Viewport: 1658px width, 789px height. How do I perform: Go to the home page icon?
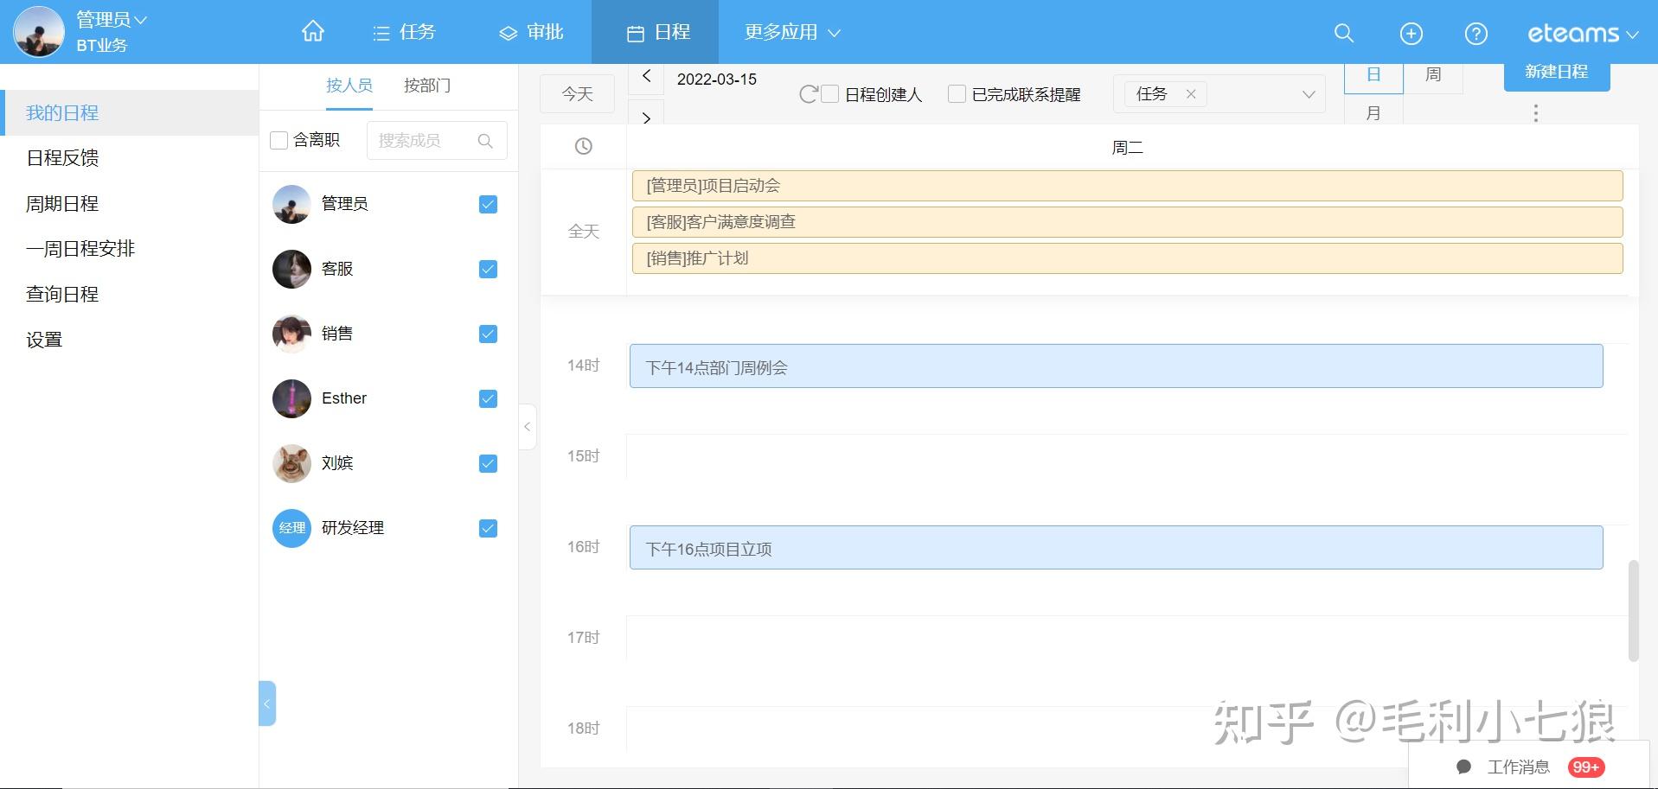tap(313, 32)
